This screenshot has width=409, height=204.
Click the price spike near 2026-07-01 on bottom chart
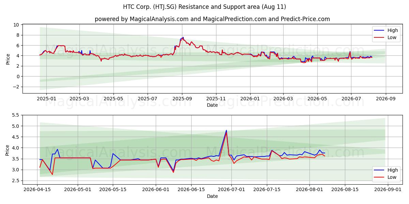pyautogui.click(x=226, y=131)
